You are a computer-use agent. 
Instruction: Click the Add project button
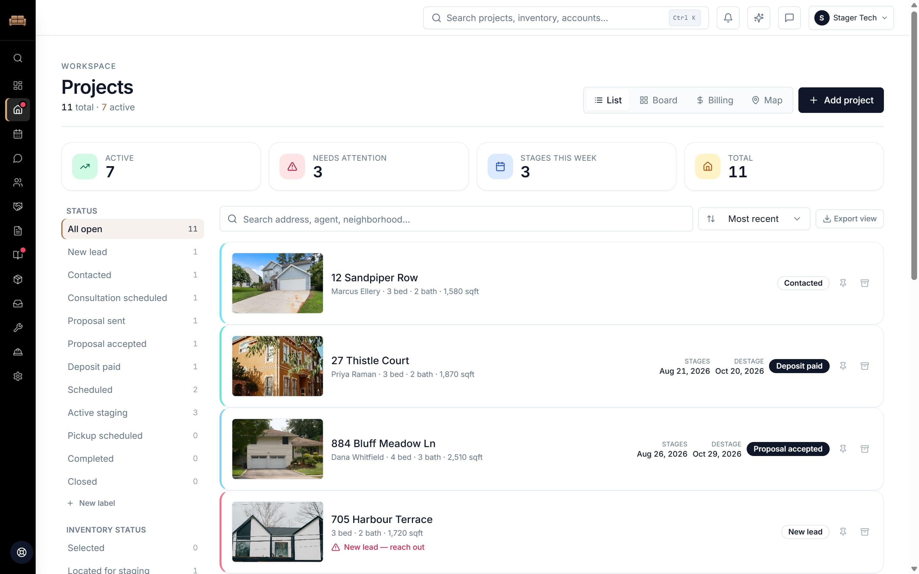click(841, 100)
